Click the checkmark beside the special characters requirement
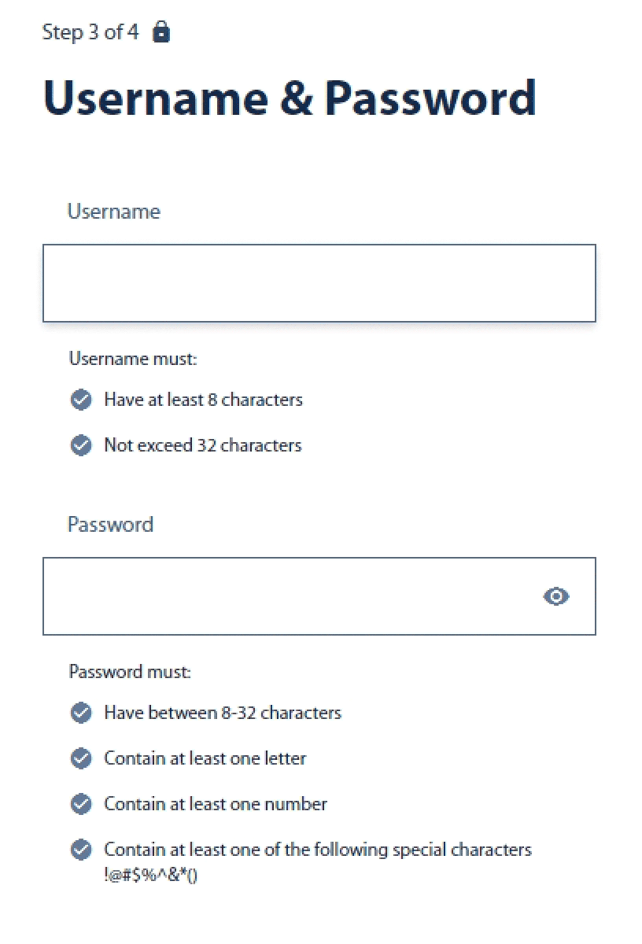 point(81,850)
